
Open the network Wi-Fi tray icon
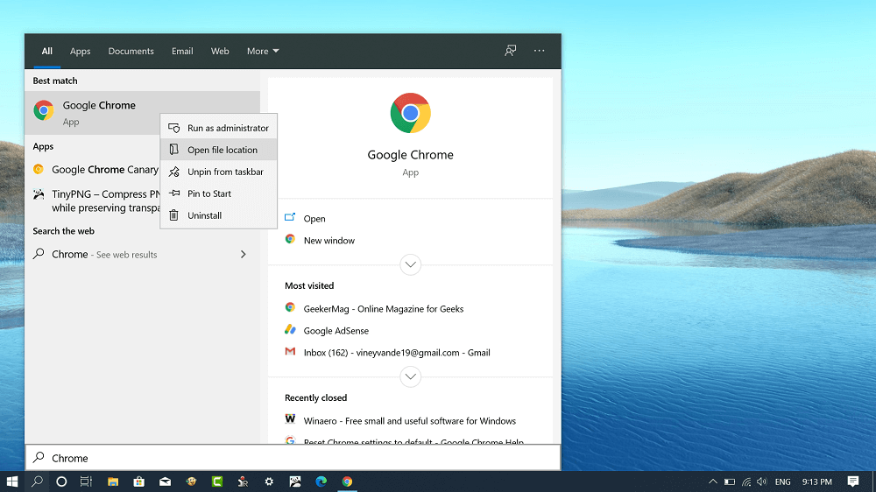pyautogui.click(x=746, y=481)
